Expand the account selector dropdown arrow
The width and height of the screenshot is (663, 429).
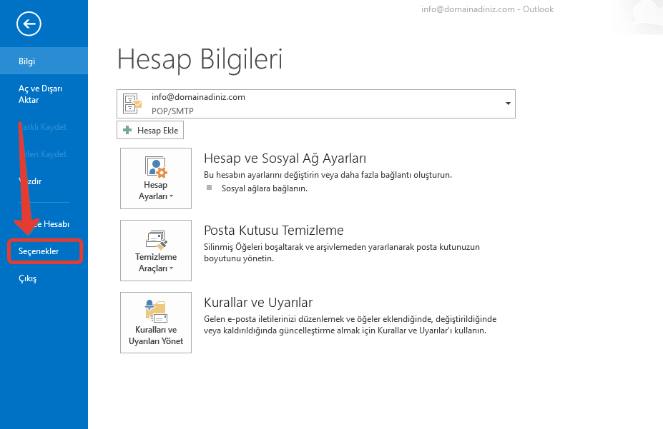click(x=508, y=104)
